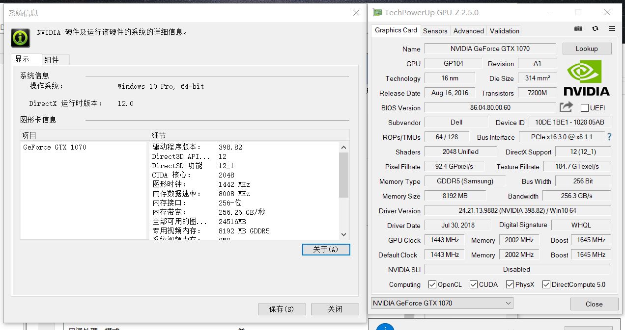Click the Bus Width 256 Bit field
Viewport: 625px width, 330px height.
coord(583,181)
